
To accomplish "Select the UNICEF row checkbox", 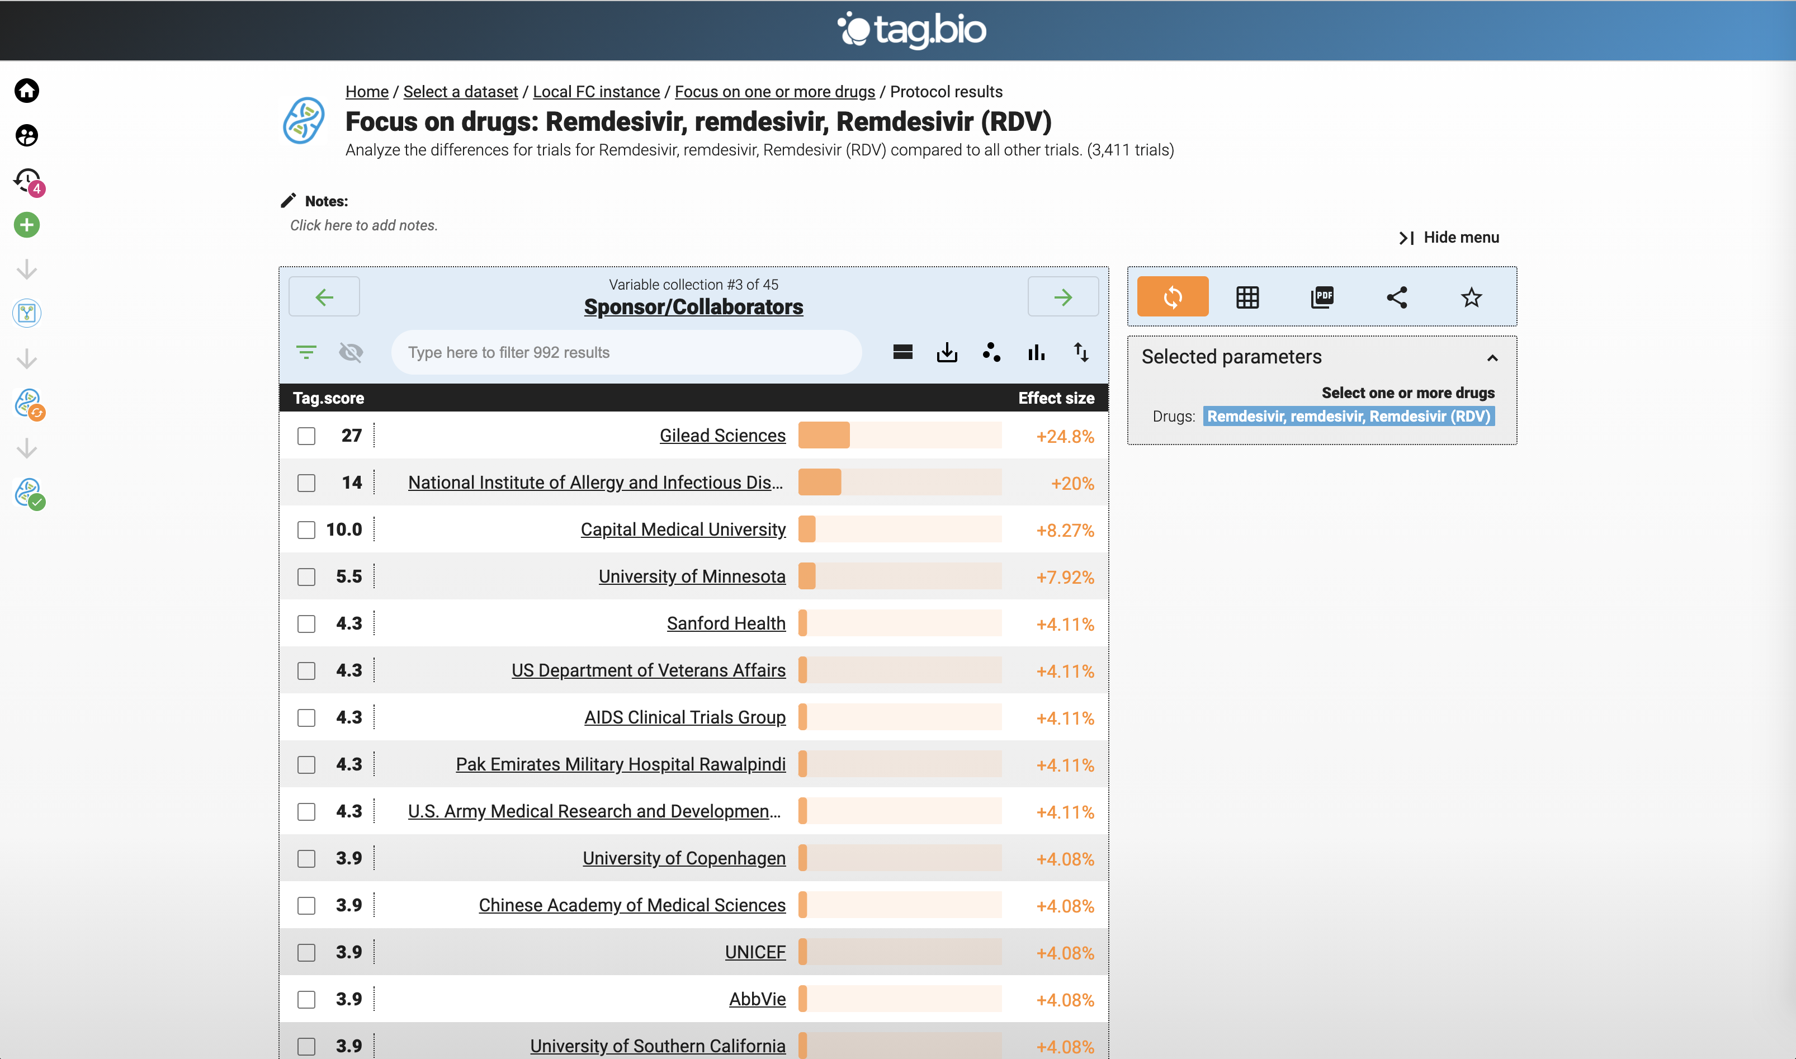I will (x=306, y=953).
